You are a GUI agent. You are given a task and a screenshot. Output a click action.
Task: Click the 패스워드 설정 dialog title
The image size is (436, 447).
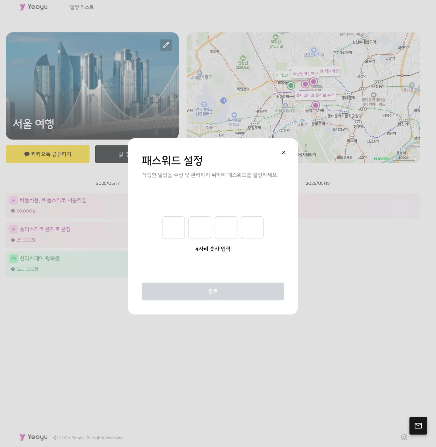pyautogui.click(x=172, y=160)
